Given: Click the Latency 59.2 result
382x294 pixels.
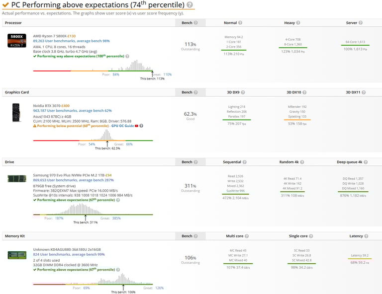Looking at the screenshot, I should (x=360, y=255).
